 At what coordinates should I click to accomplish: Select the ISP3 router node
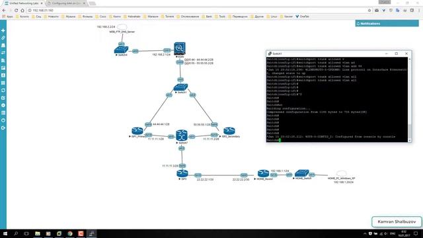[182, 173]
